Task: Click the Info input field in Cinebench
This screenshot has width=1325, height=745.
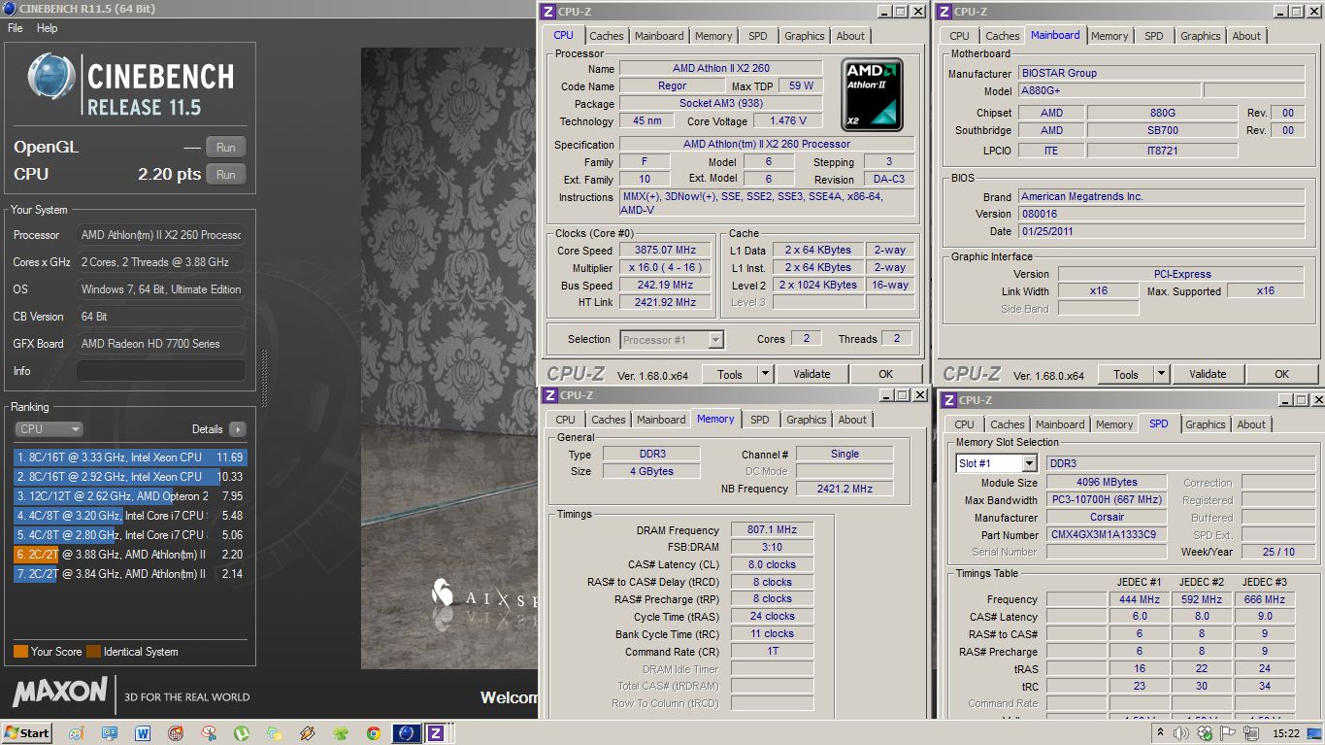Action: pyautogui.click(x=160, y=371)
